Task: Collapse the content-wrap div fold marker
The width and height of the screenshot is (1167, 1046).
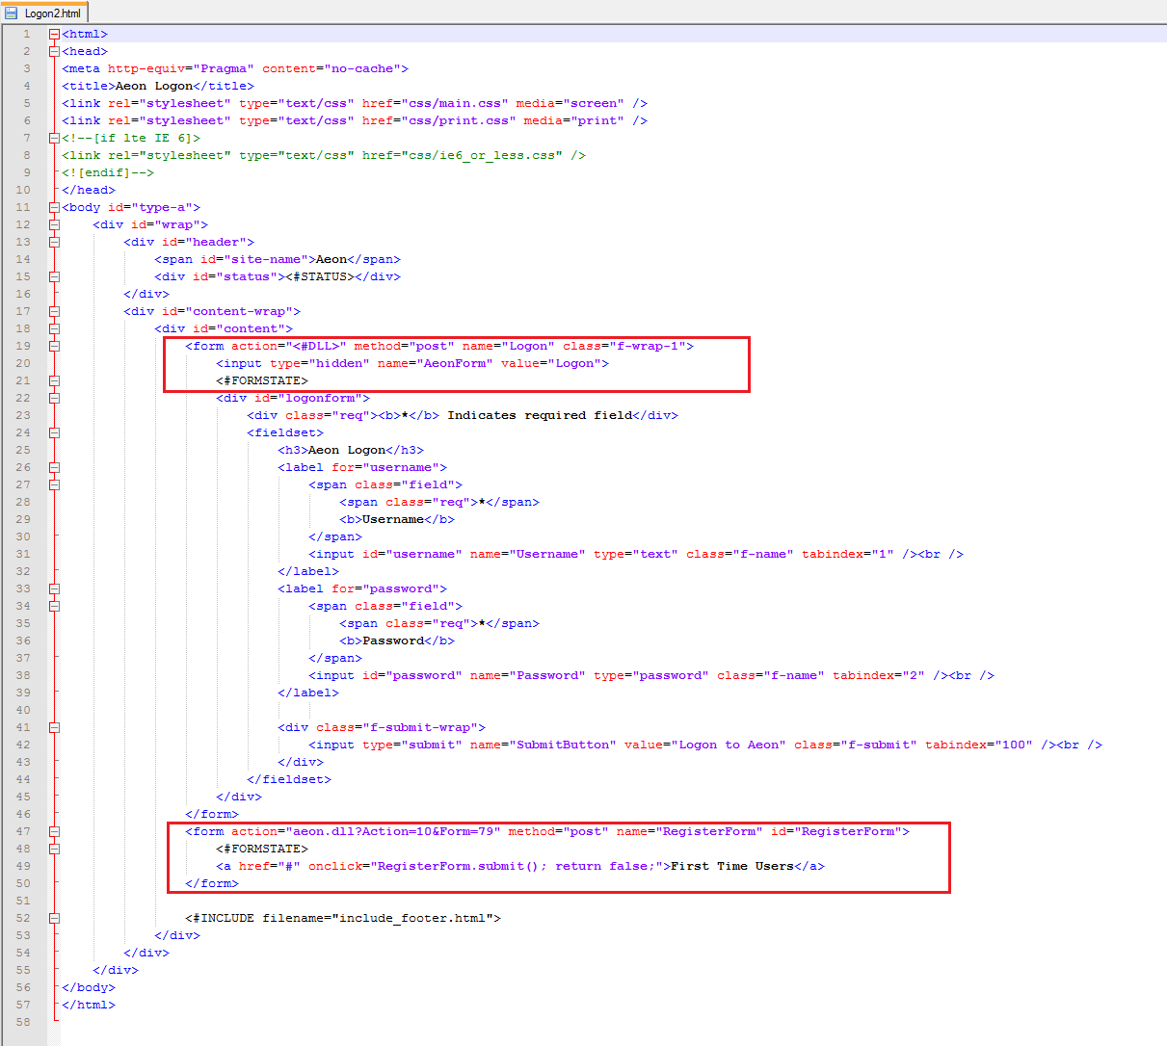Action: (54, 311)
